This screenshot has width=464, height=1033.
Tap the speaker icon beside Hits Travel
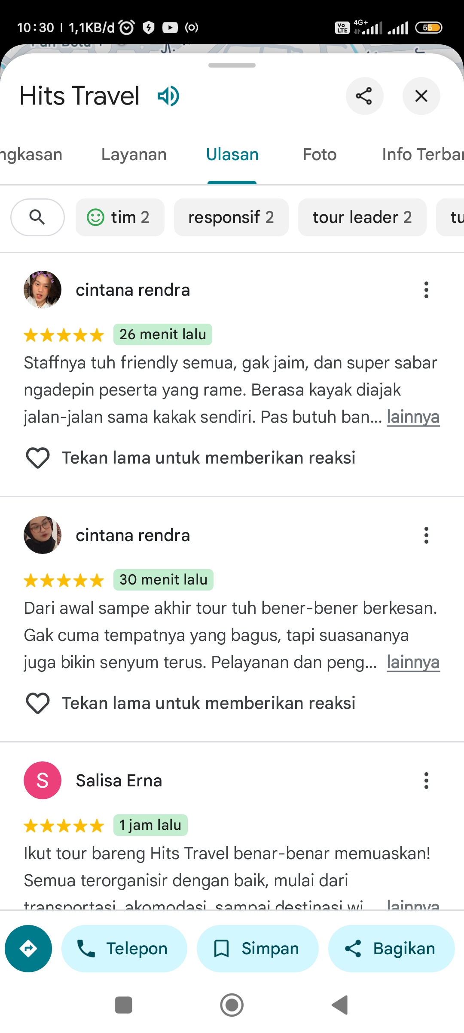pos(168,96)
